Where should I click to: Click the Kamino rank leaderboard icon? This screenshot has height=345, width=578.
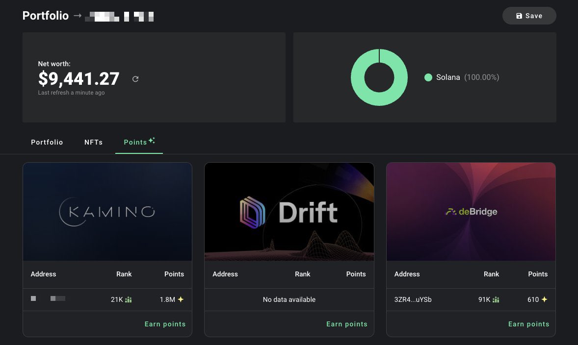tap(128, 300)
